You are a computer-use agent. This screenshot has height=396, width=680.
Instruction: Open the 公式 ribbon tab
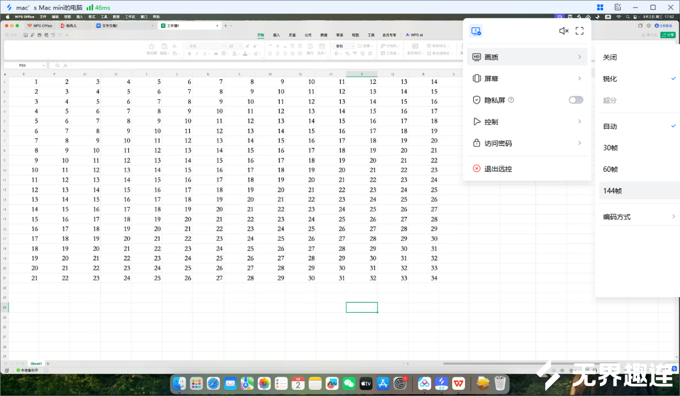pyautogui.click(x=308, y=35)
